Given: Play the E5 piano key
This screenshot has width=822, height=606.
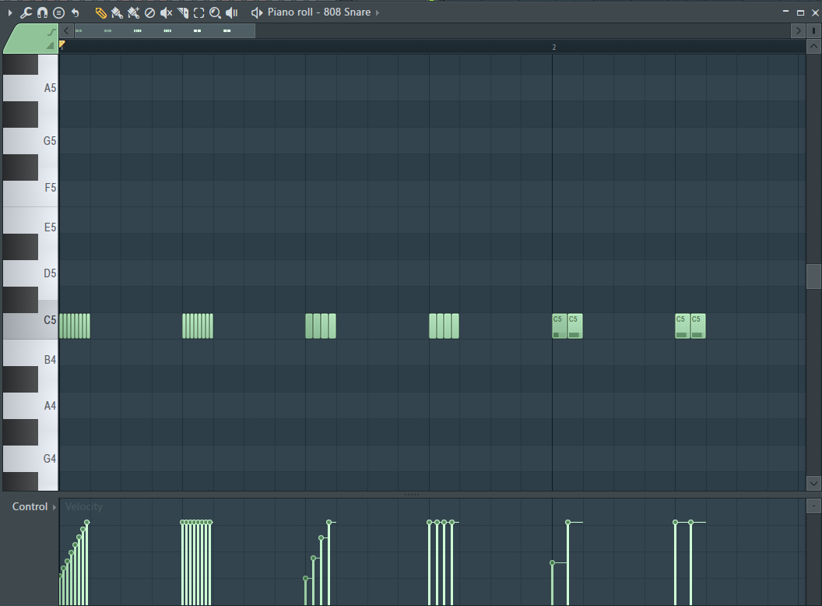Looking at the screenshot, I should (x=30, y=227).
